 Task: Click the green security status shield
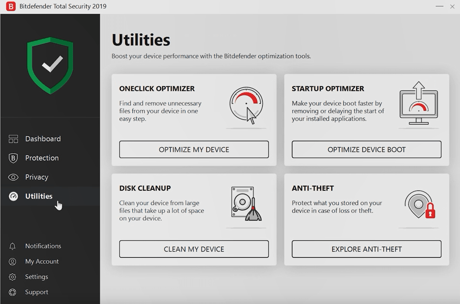50,64
